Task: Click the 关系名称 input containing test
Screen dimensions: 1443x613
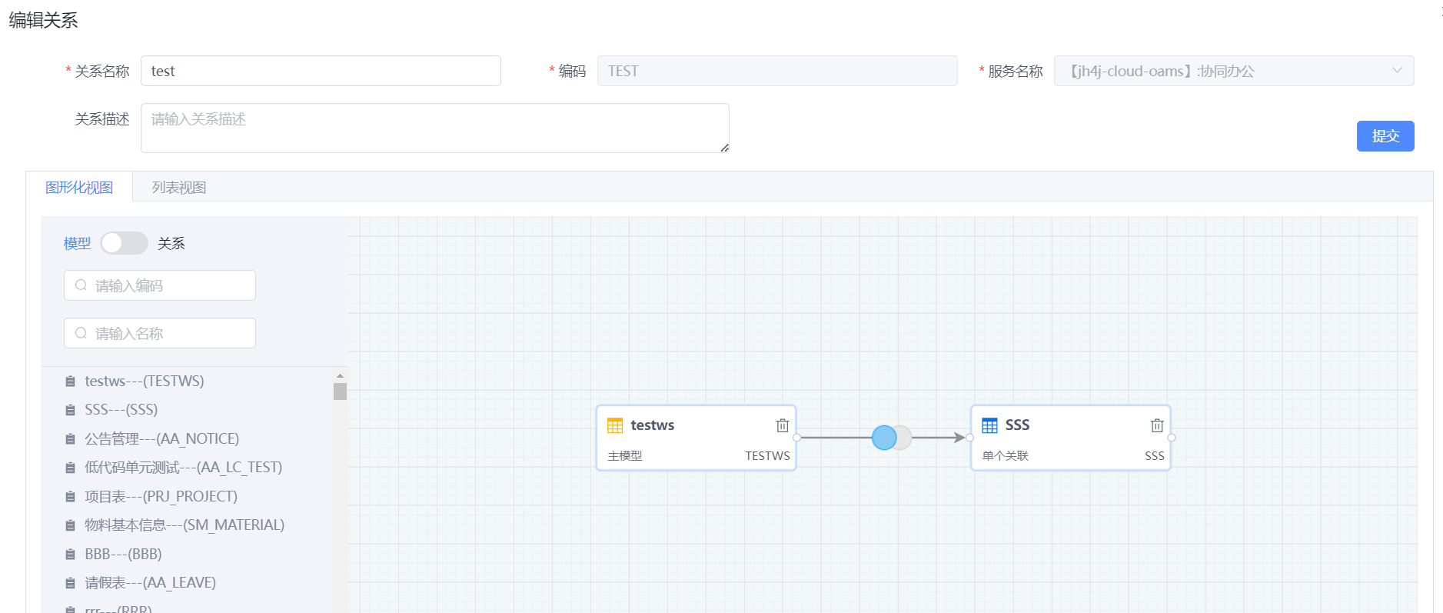Action: click(x=321, y=71)
